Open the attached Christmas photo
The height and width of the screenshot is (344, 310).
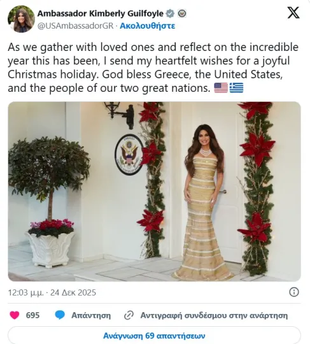pos(154,192)
